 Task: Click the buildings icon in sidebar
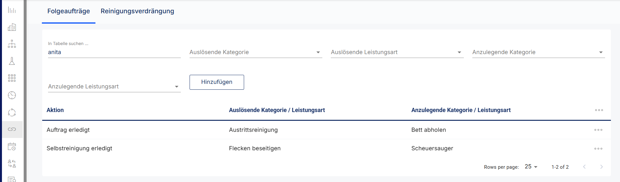(12, 27)
